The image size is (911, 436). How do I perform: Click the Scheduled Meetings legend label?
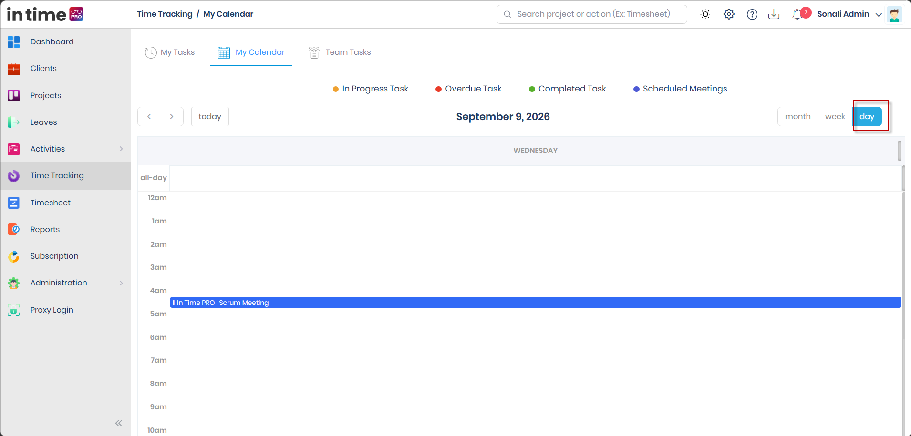685,89
